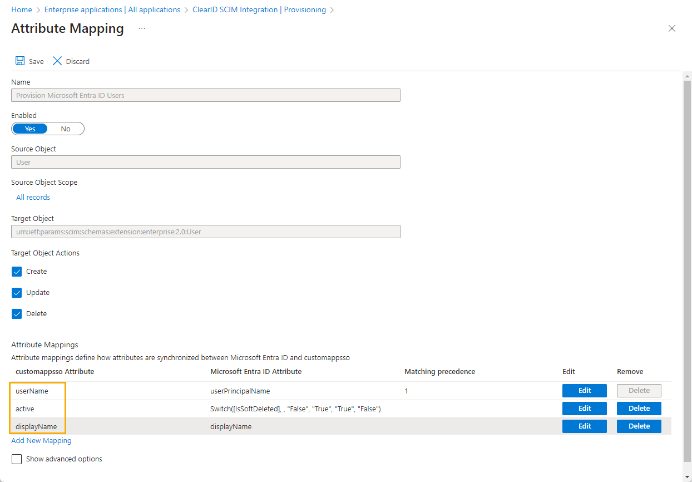Delete the active attribute mapping
This screenshot has width=692, height=482.
(x=639, y=408)
